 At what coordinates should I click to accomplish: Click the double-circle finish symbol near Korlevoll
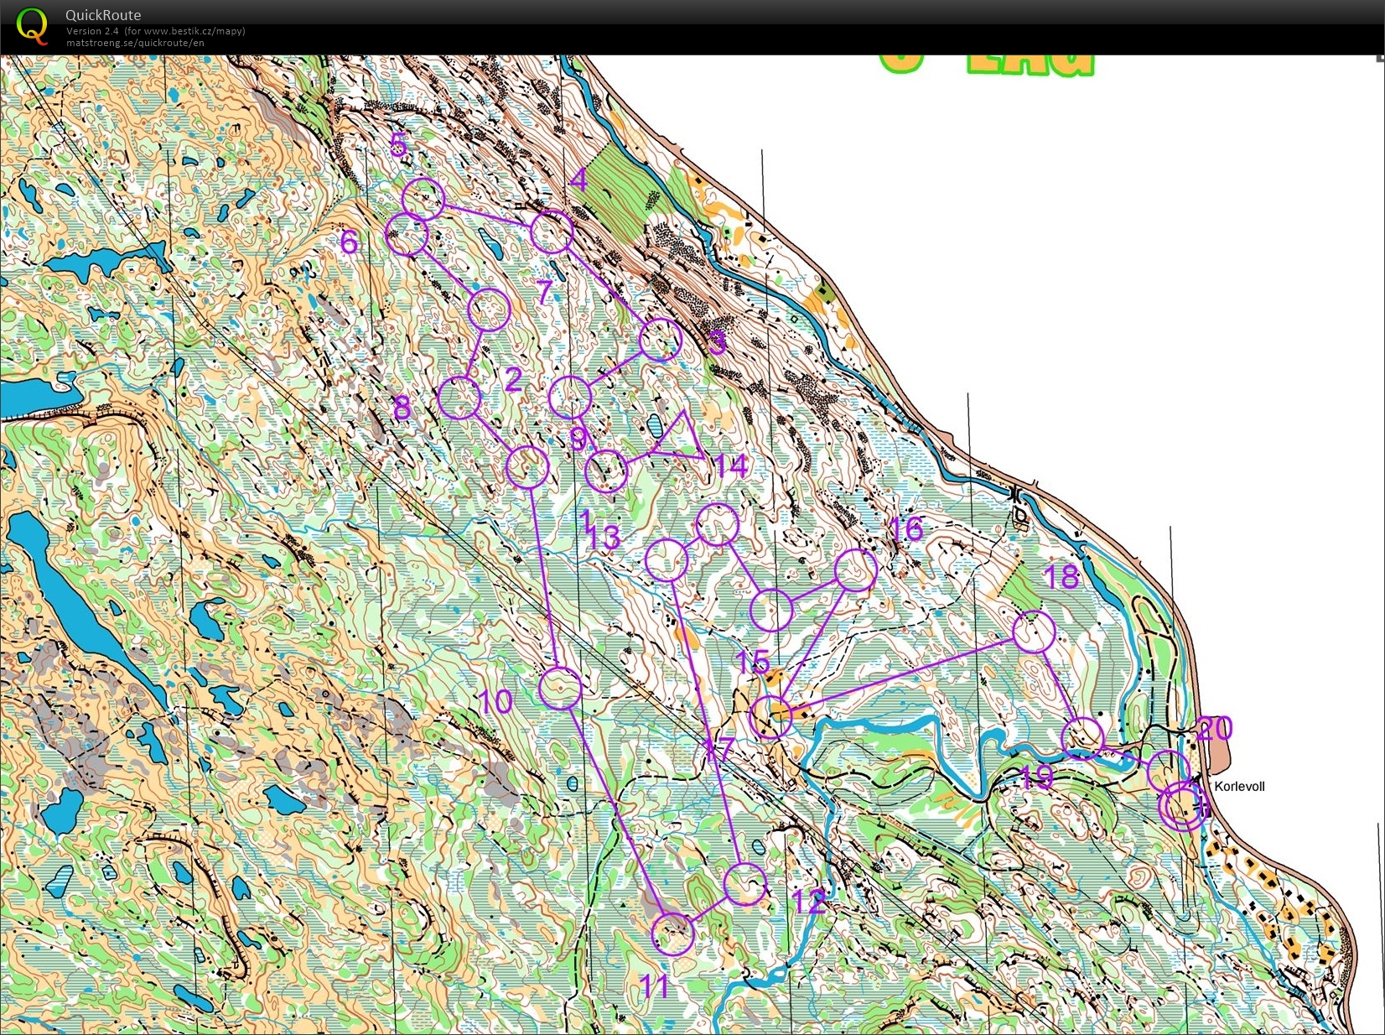pos(1185,807)
